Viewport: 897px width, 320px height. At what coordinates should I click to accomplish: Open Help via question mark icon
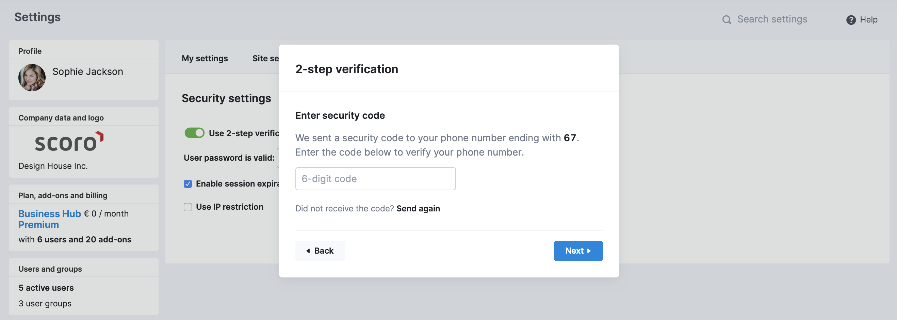click(x=851, y=20)
